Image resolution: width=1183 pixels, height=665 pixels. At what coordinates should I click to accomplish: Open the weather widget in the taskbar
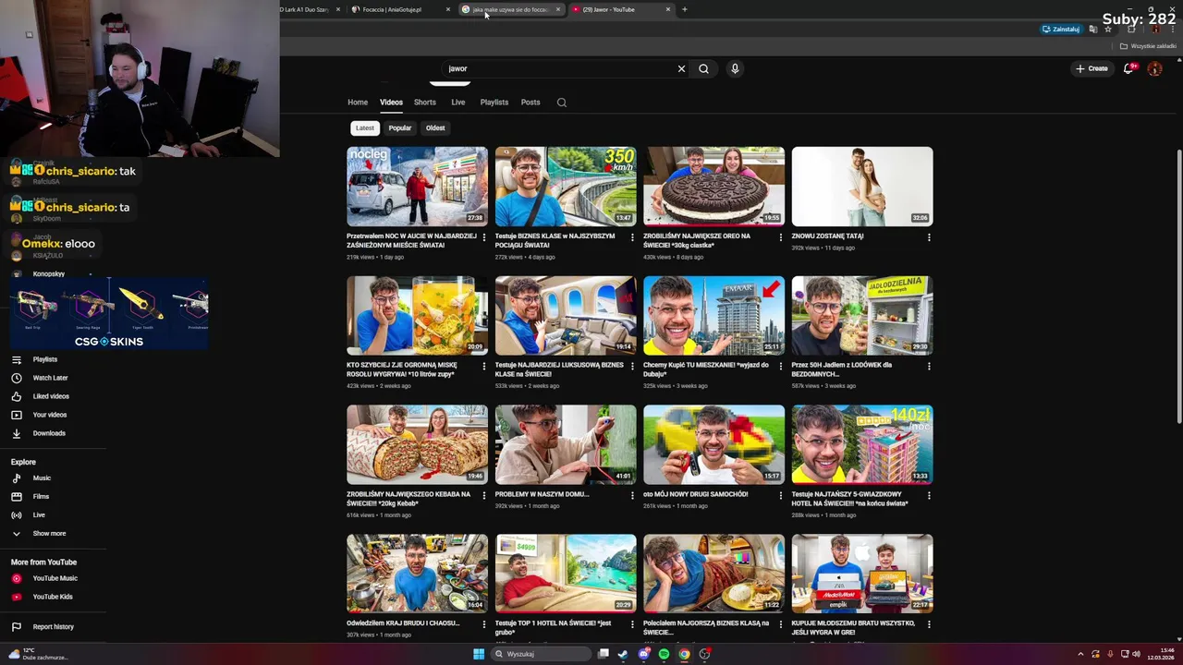pos(37,654)
